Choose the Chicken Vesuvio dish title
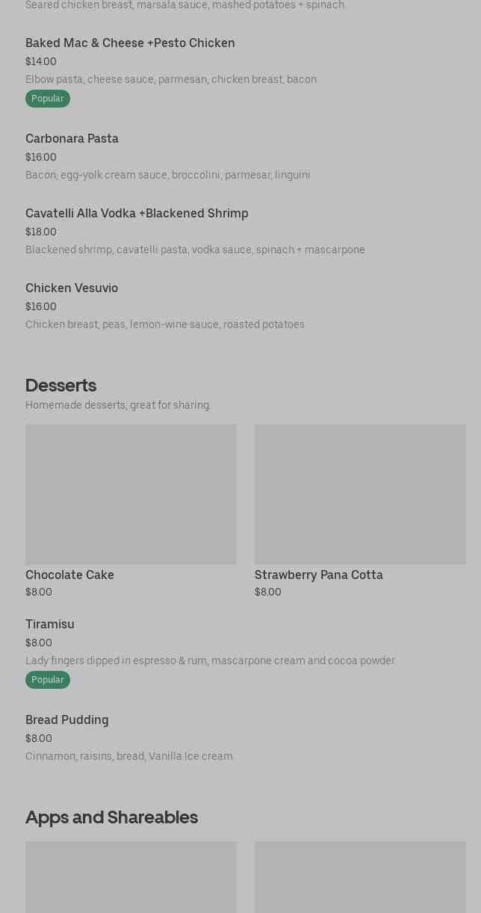This screenshot has width=481, height=913. point(72,288)
